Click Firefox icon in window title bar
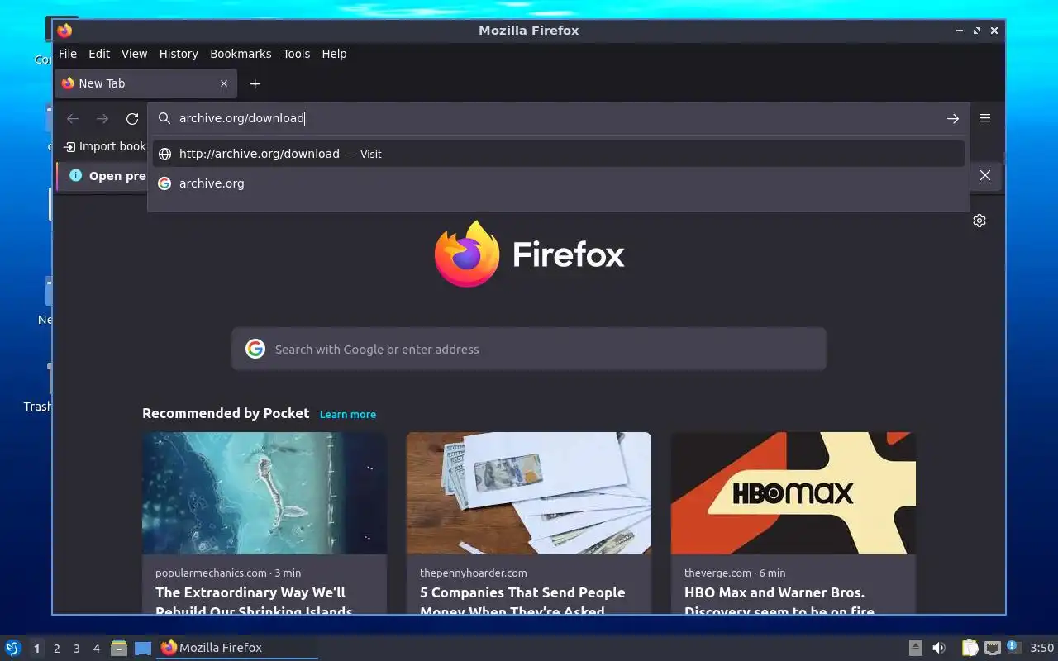Screen dimensions: 1058x661 point(64,31)
